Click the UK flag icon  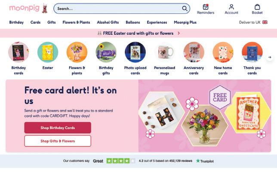(265, 22)
